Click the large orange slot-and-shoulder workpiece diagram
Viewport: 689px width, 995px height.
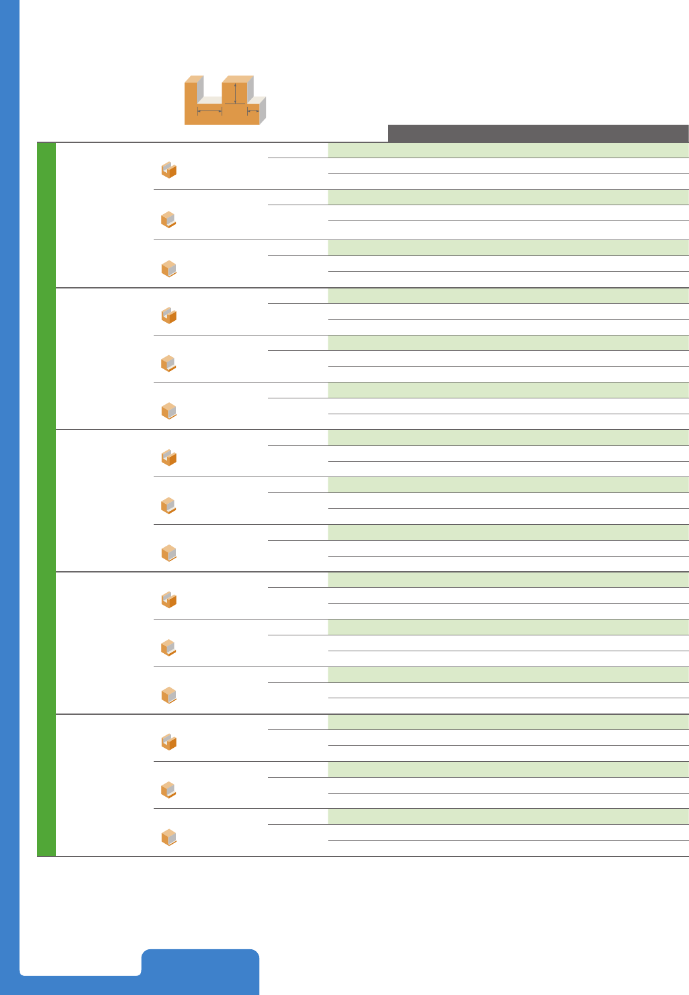pyautogui.click(x=225, y=100)
